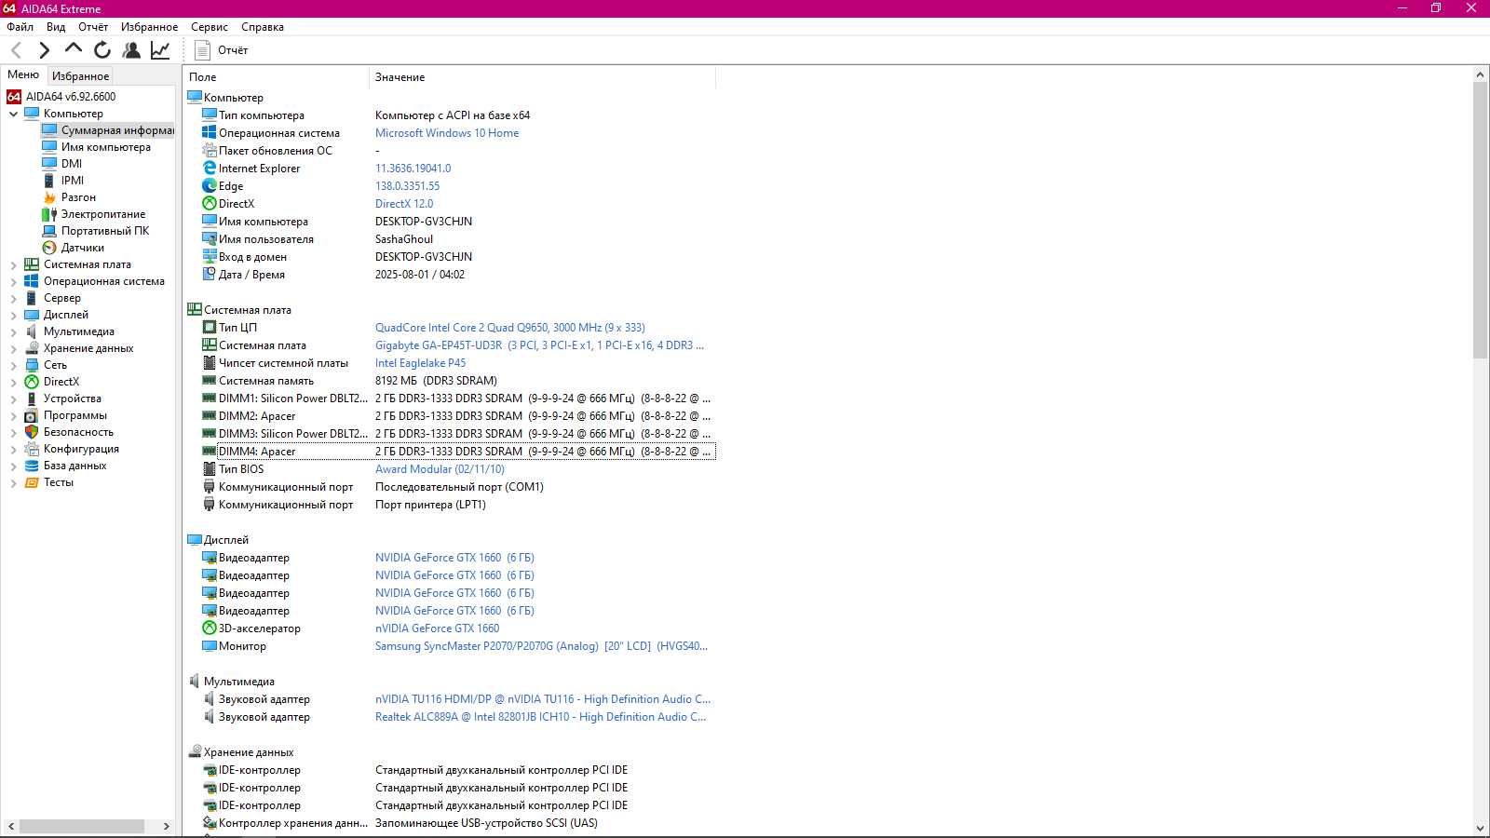1490x838 pixels.
Task: Switch to the Избранное tab
Action: [x=81, y=76]
